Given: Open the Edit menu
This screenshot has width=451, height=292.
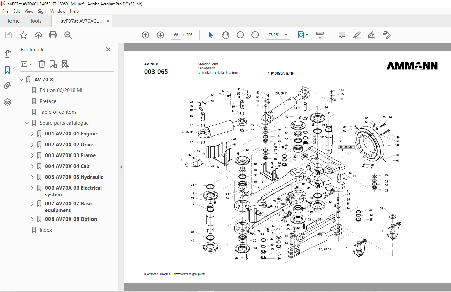Looking at the screenshot, I should [x=17, y=11].
